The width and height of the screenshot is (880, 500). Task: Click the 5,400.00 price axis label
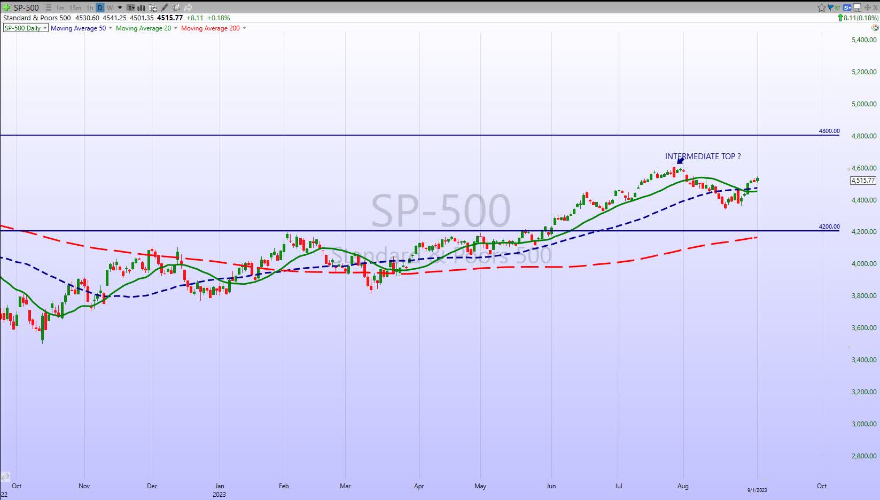(864, 40)
